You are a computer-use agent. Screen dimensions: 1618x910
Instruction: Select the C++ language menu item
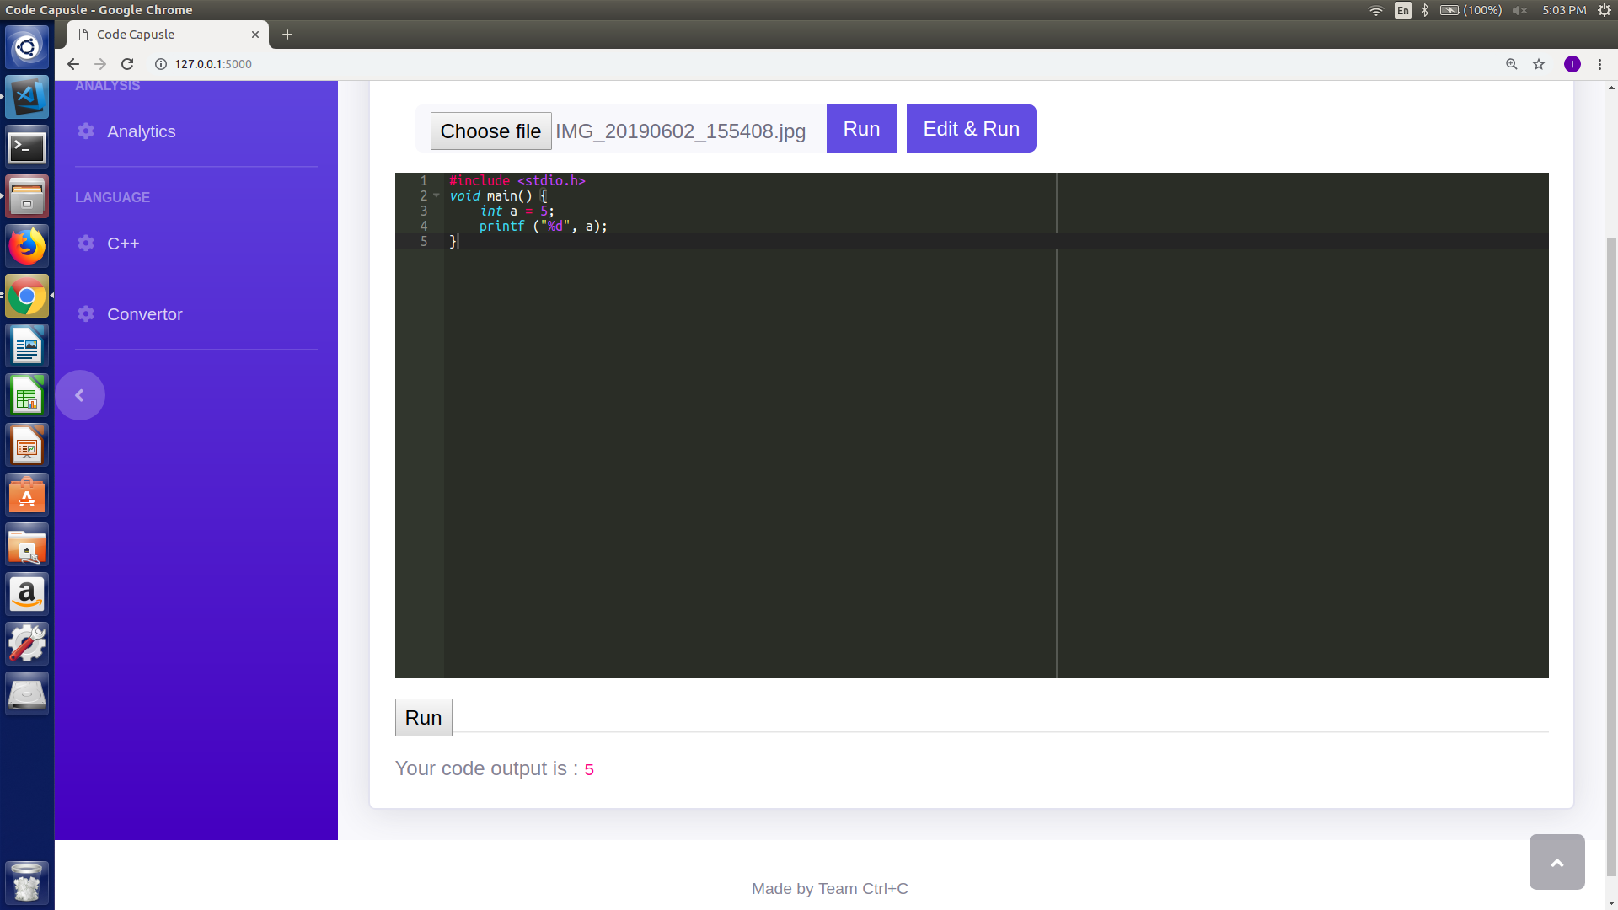(x=123, y=244)
